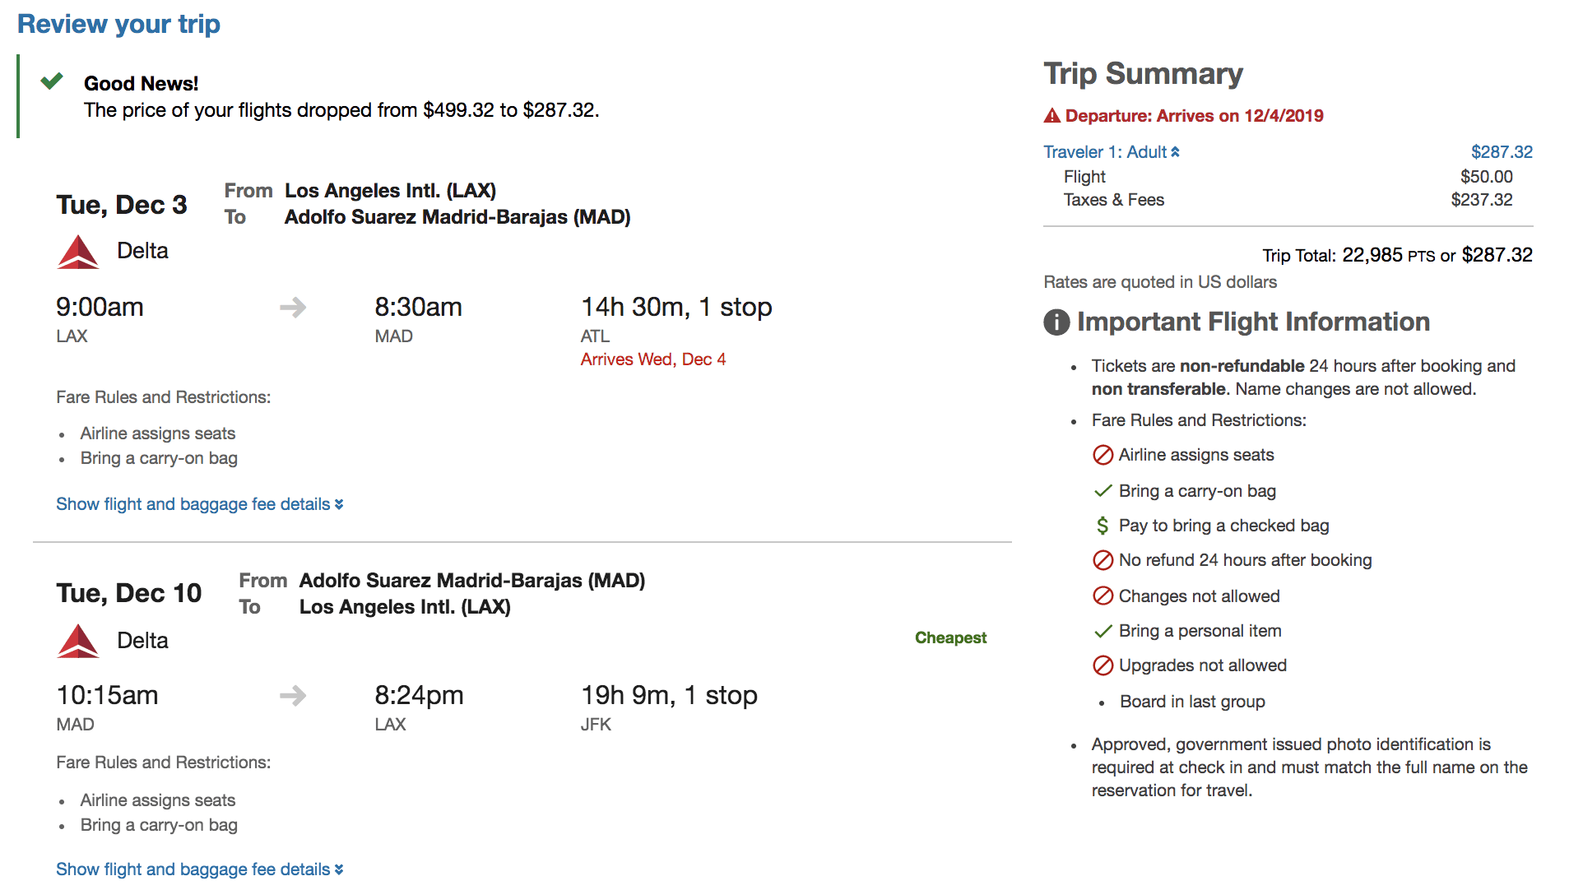Click the checkmark beside Bring a carry-on bag
The image size is (1583, 890).
(x=1103, y=491)
